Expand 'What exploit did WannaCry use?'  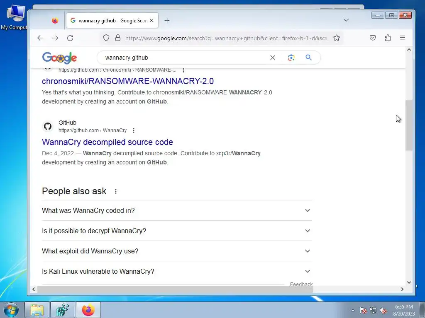[177, 251]
